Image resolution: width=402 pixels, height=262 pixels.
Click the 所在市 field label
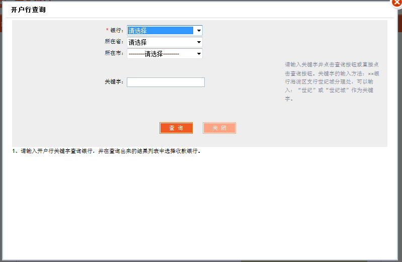pos(114,53)
